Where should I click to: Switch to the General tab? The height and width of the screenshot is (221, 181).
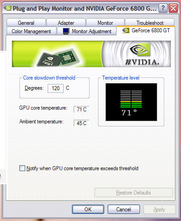[x=26, y=23]
